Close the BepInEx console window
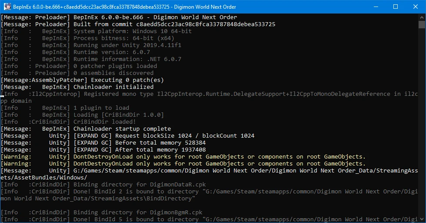 [416, 7]
